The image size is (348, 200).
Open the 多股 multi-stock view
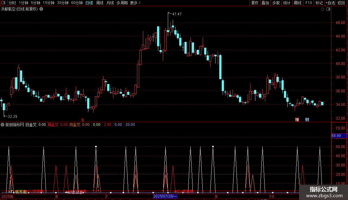[x=276, y=3]
